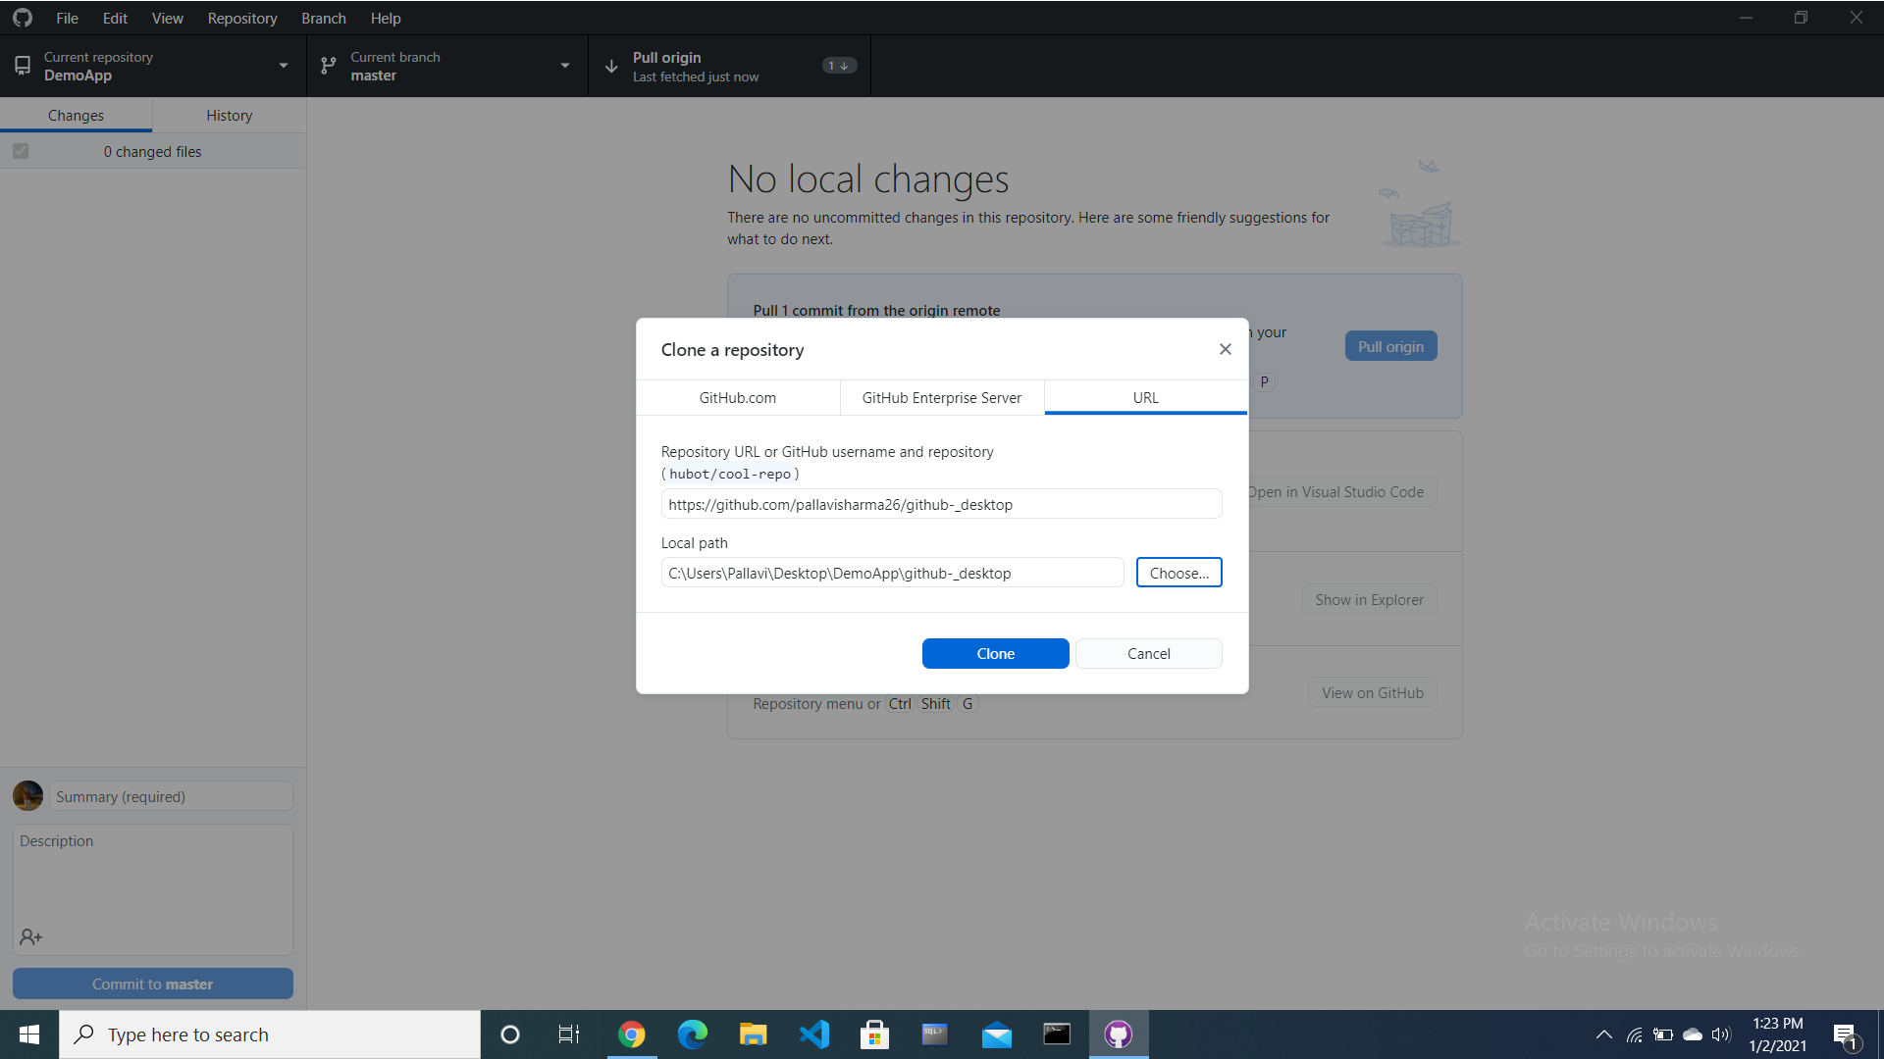Click the fetch/pull origin sync icon

tap(609, 66)
